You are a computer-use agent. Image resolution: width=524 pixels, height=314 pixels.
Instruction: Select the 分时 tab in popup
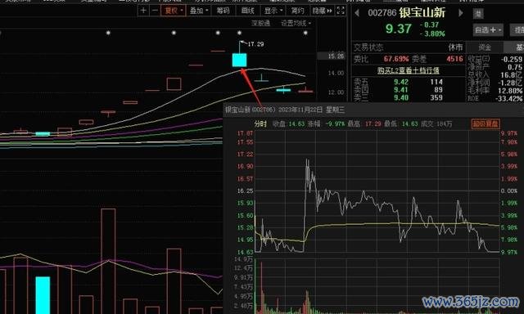point(260,123)
